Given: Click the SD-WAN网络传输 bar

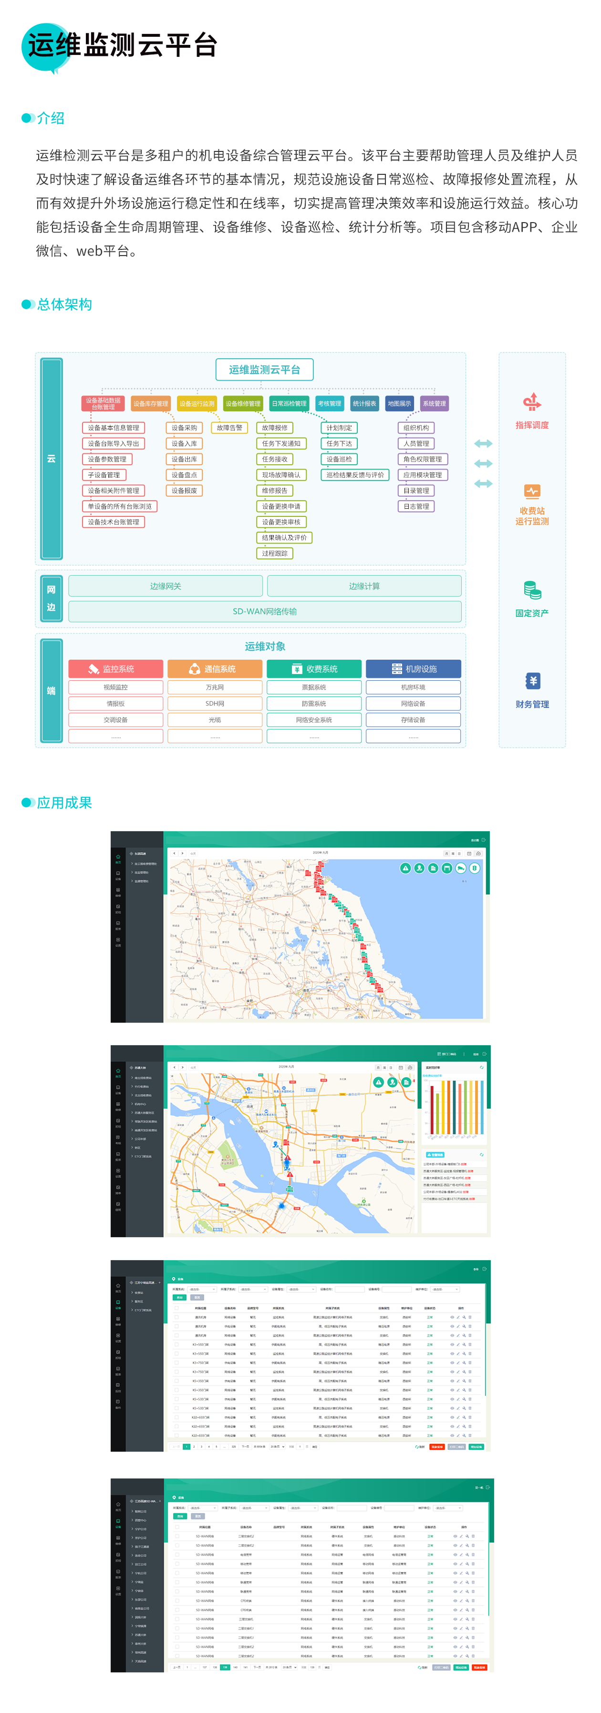Looking at the screenshot, I should coord(264,611).
